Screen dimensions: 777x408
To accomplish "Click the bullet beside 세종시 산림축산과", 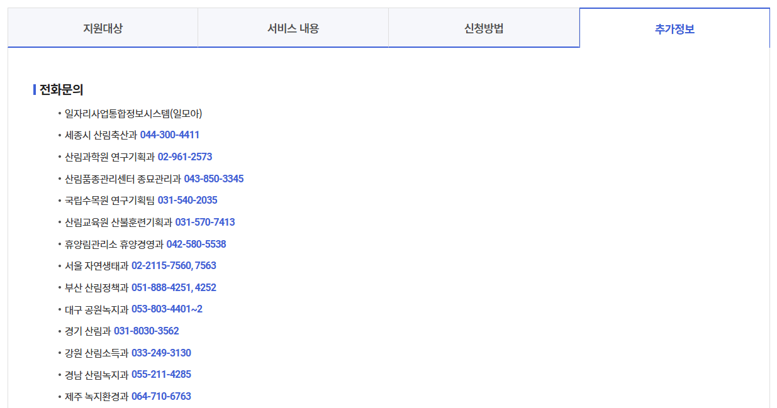I will click(x=58, y=134).
